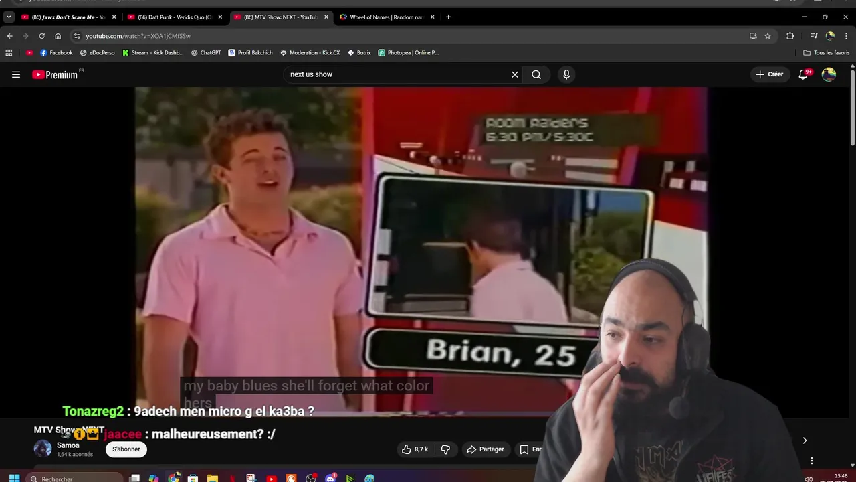Reload the page

tap(41, 36)
